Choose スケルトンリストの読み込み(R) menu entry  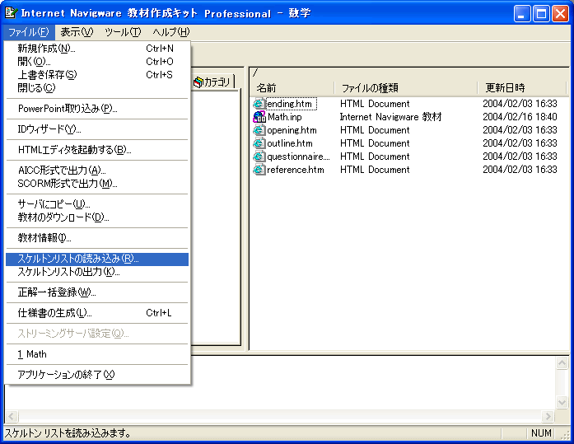[x=97, y=259]
